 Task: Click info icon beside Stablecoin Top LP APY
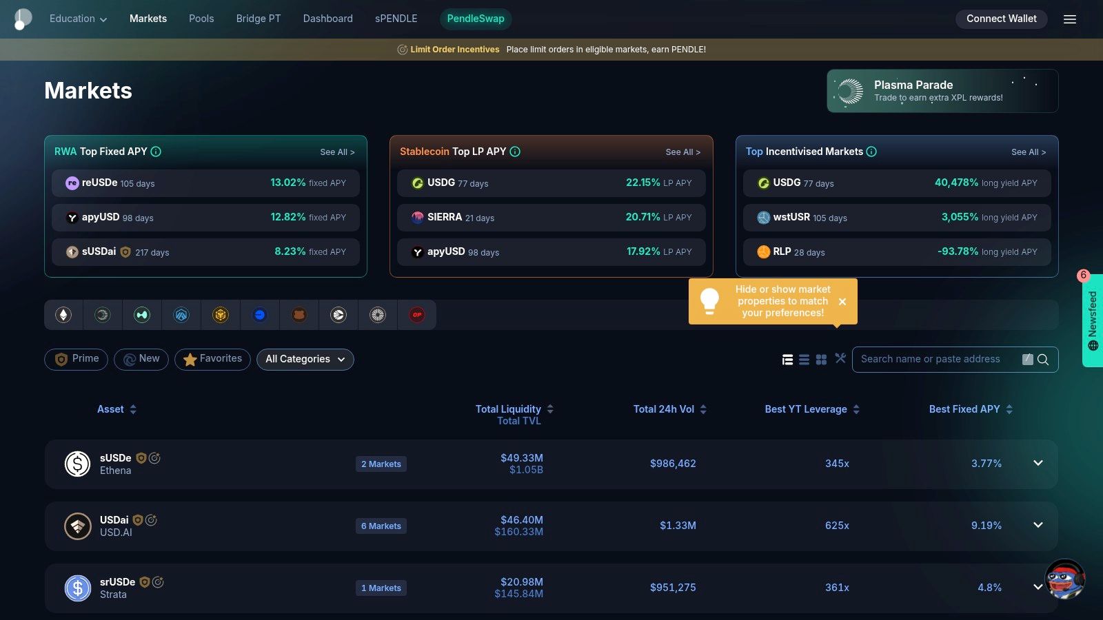[x=515, y=152]
